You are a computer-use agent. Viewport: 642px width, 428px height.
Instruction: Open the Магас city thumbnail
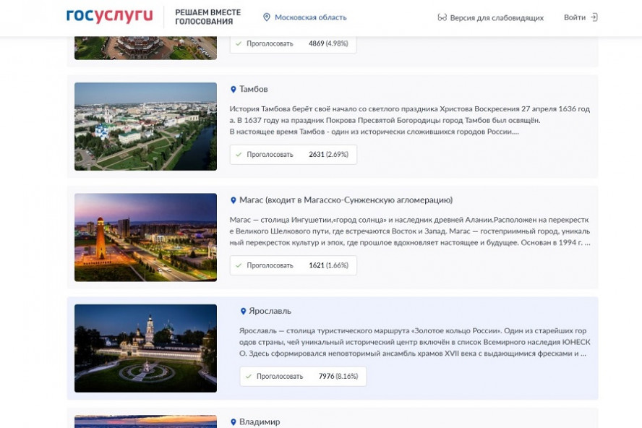146,238
